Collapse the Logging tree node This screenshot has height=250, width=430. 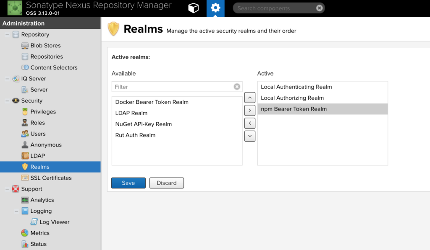(16, 211)
